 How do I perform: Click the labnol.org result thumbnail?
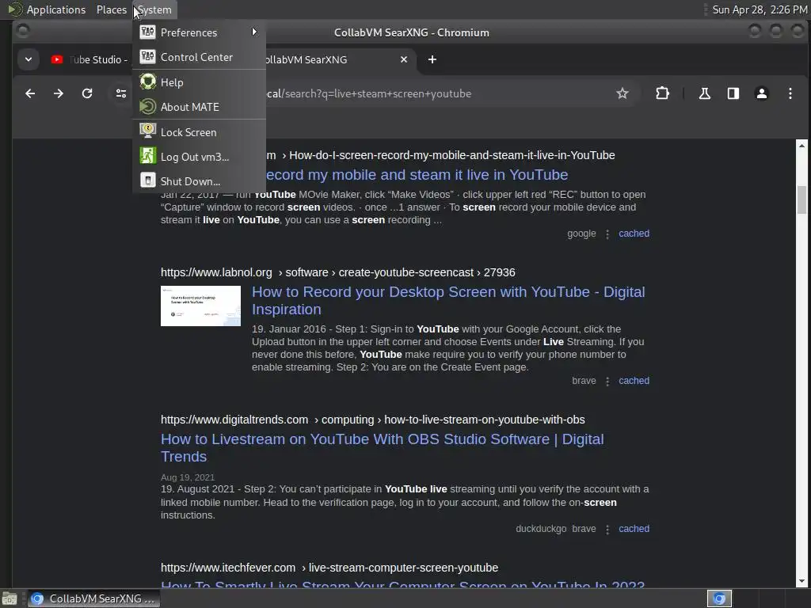[200, 306]
